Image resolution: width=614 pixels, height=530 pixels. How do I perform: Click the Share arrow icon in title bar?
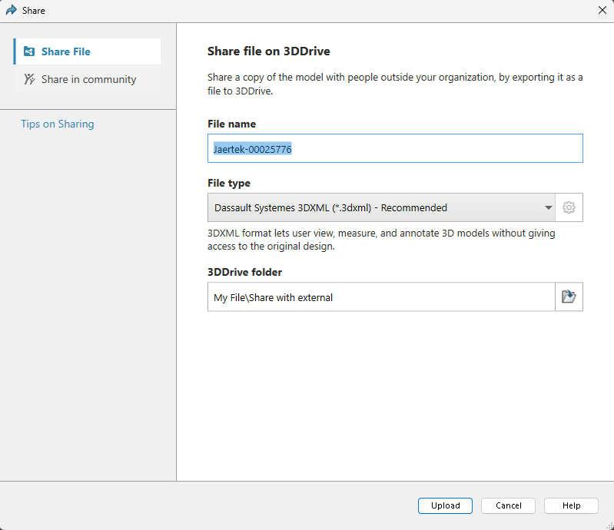point(11,11)
